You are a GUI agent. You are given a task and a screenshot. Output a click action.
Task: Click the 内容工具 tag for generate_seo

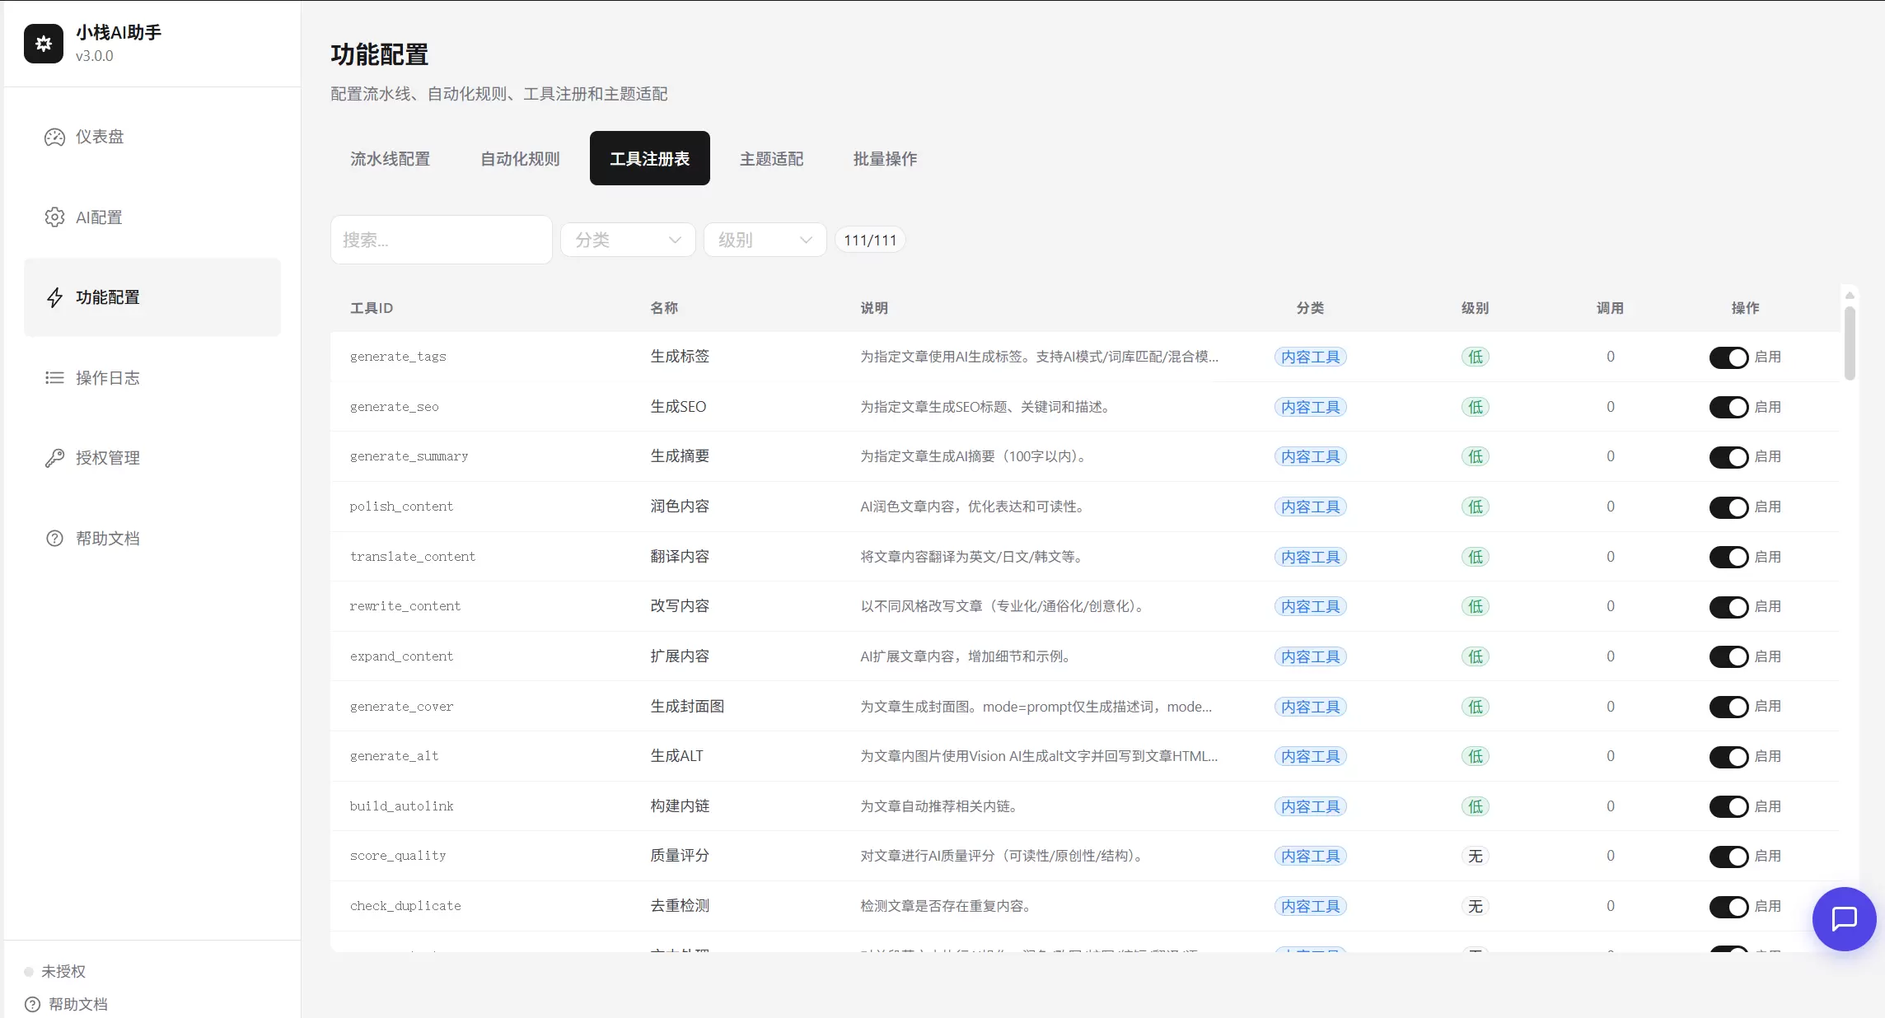tap(1310, 407)
